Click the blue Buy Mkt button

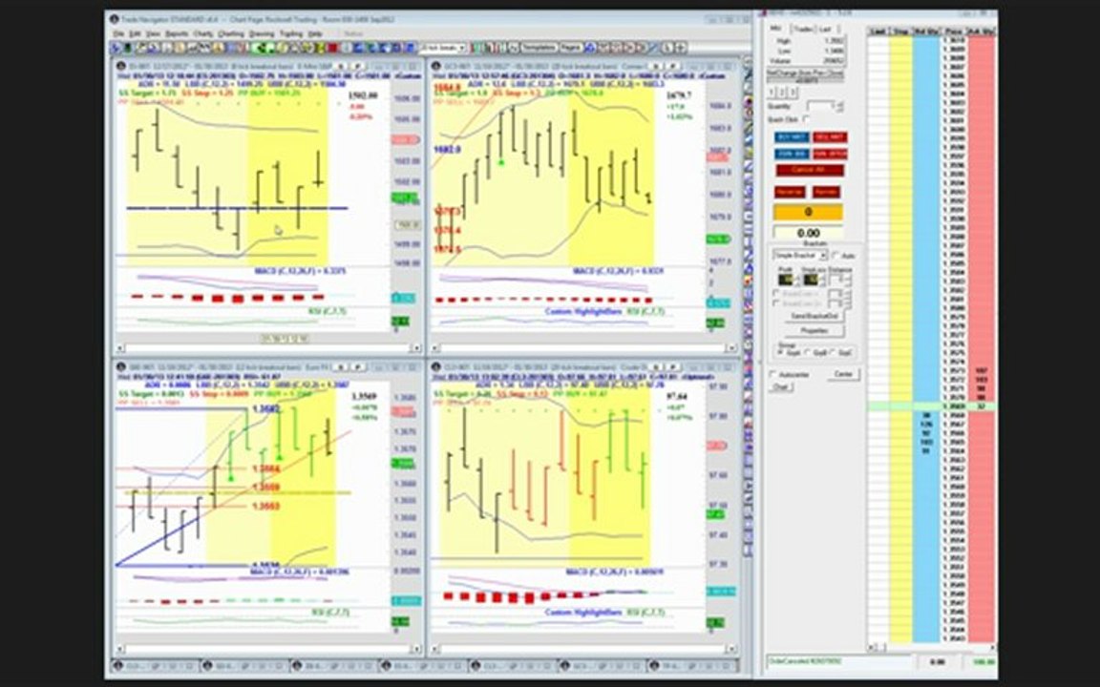(792, 137)
